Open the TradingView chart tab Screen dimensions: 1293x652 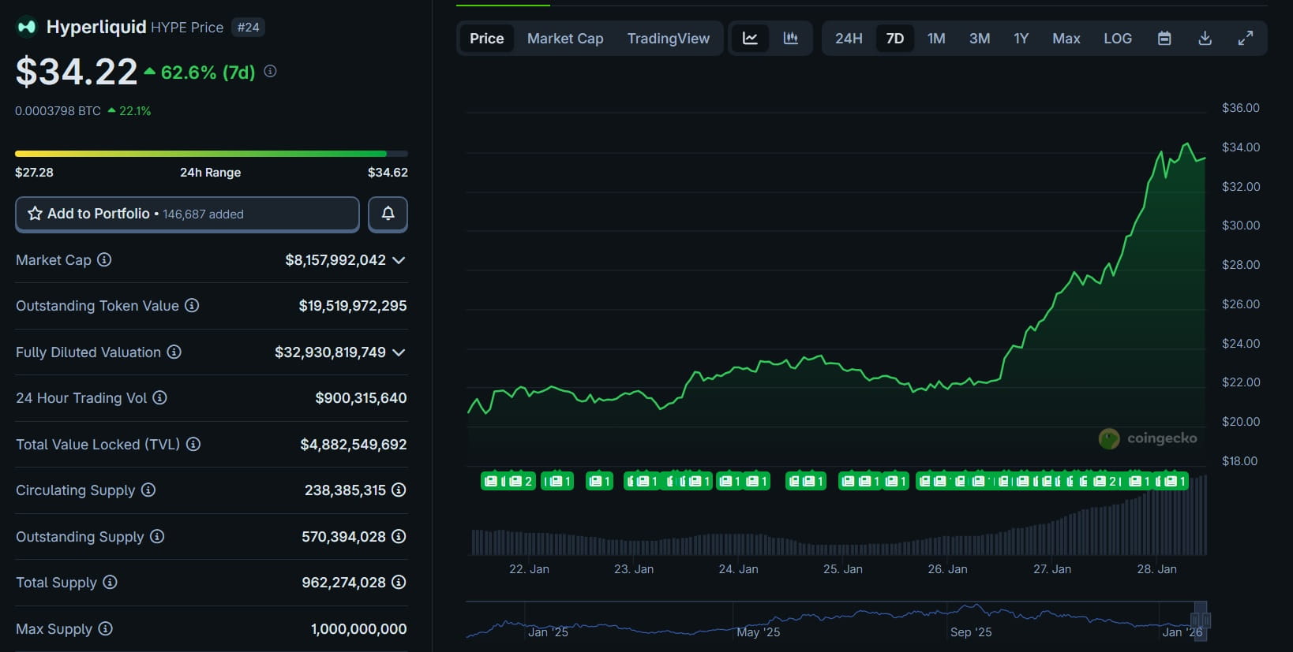pos(668,39)
